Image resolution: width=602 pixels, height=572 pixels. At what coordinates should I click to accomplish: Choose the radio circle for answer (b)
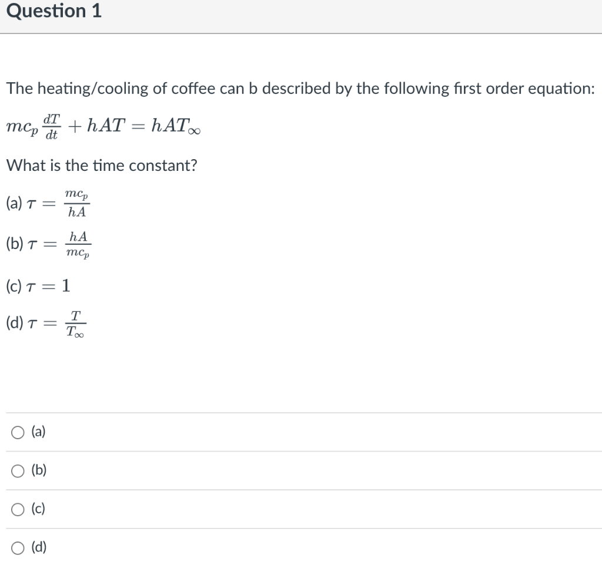(x=18, y=471)
